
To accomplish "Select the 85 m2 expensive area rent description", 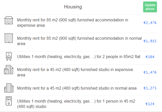I will (x=72, y=23).
